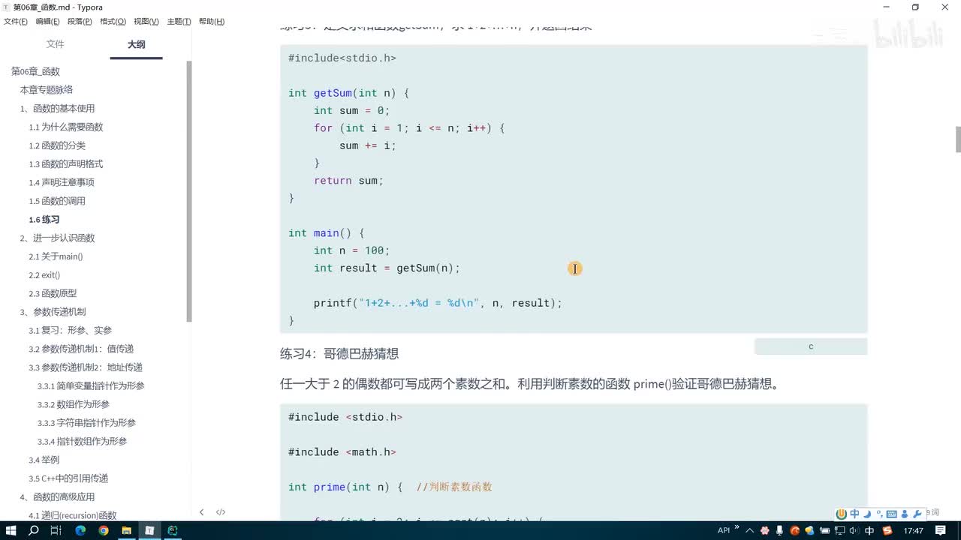Open the battery status tray icon
Viewport: 961px width, 540px height.
(x=824, y=530)
